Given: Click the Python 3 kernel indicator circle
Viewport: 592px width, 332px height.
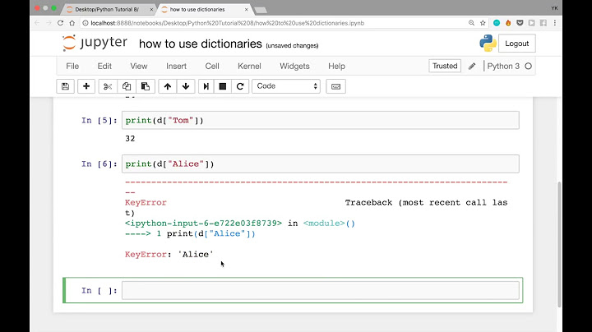Looking at the screenshot, I should (528, 66).
